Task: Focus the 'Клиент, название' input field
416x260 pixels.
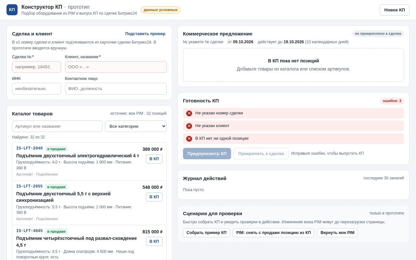Action: [116, 67]
